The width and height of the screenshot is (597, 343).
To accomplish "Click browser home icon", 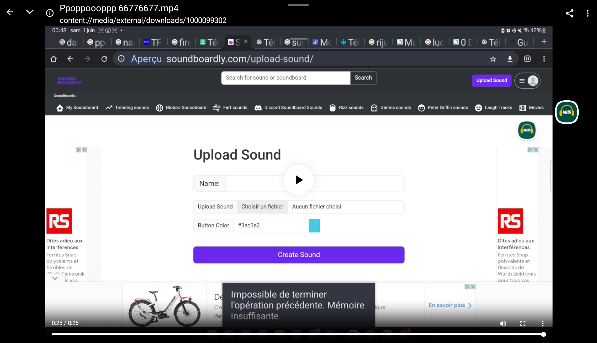I will [54, 59].
